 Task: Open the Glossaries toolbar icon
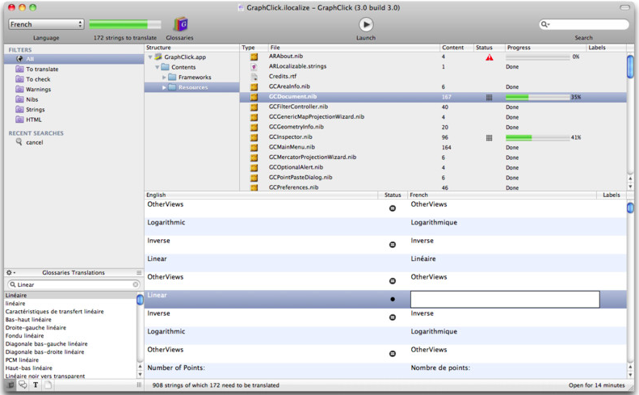point(180,25)
